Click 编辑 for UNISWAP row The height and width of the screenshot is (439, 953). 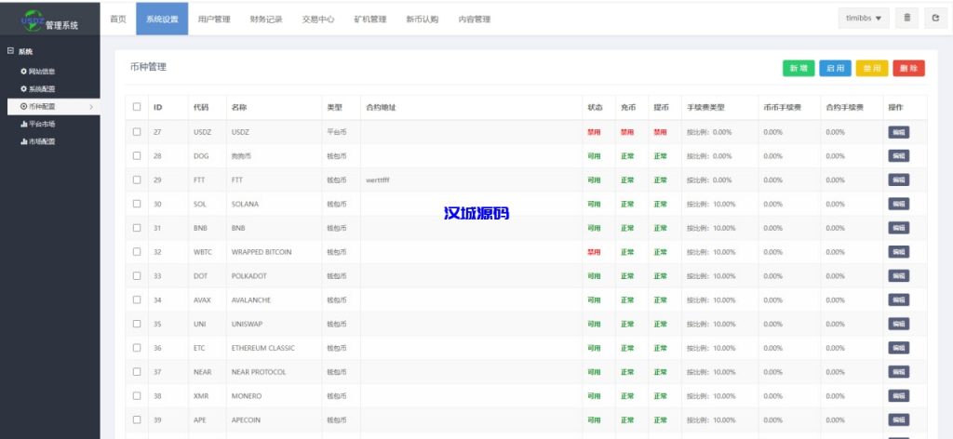[x=898, y=325]
